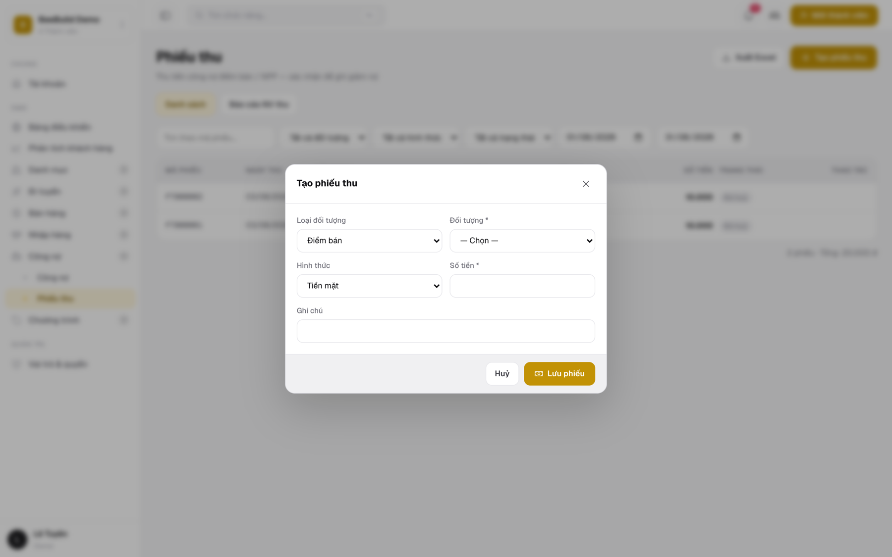
Task: Focus the Số tiền input field
Action: click(x=522, y=286)
